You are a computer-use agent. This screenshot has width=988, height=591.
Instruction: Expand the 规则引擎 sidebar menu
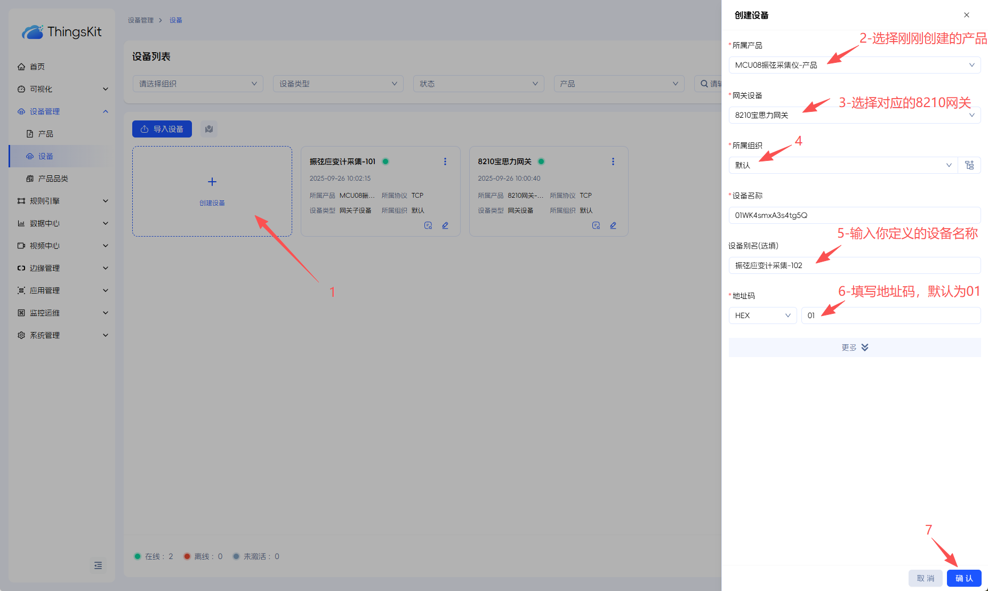tap(62, 201)
